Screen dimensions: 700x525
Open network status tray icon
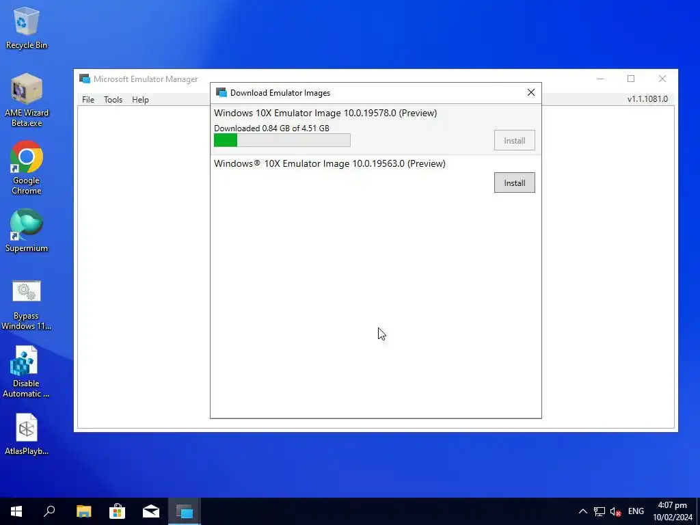pyautogui.click(x=599, y=511)
